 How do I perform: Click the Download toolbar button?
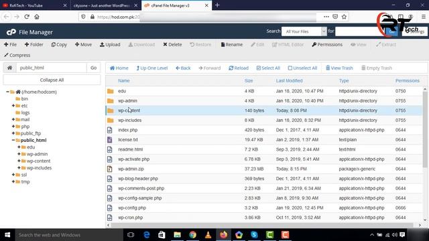tap(141, 45)
